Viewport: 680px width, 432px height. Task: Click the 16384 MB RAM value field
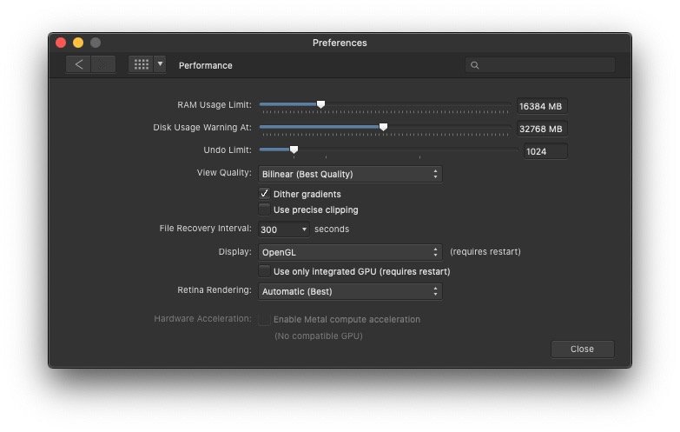pos(542,106)
